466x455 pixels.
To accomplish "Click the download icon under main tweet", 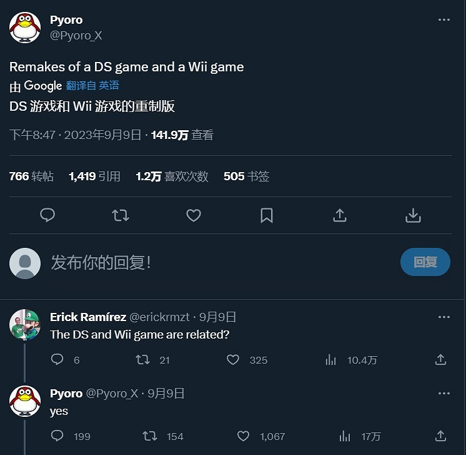I will point(413,215).
